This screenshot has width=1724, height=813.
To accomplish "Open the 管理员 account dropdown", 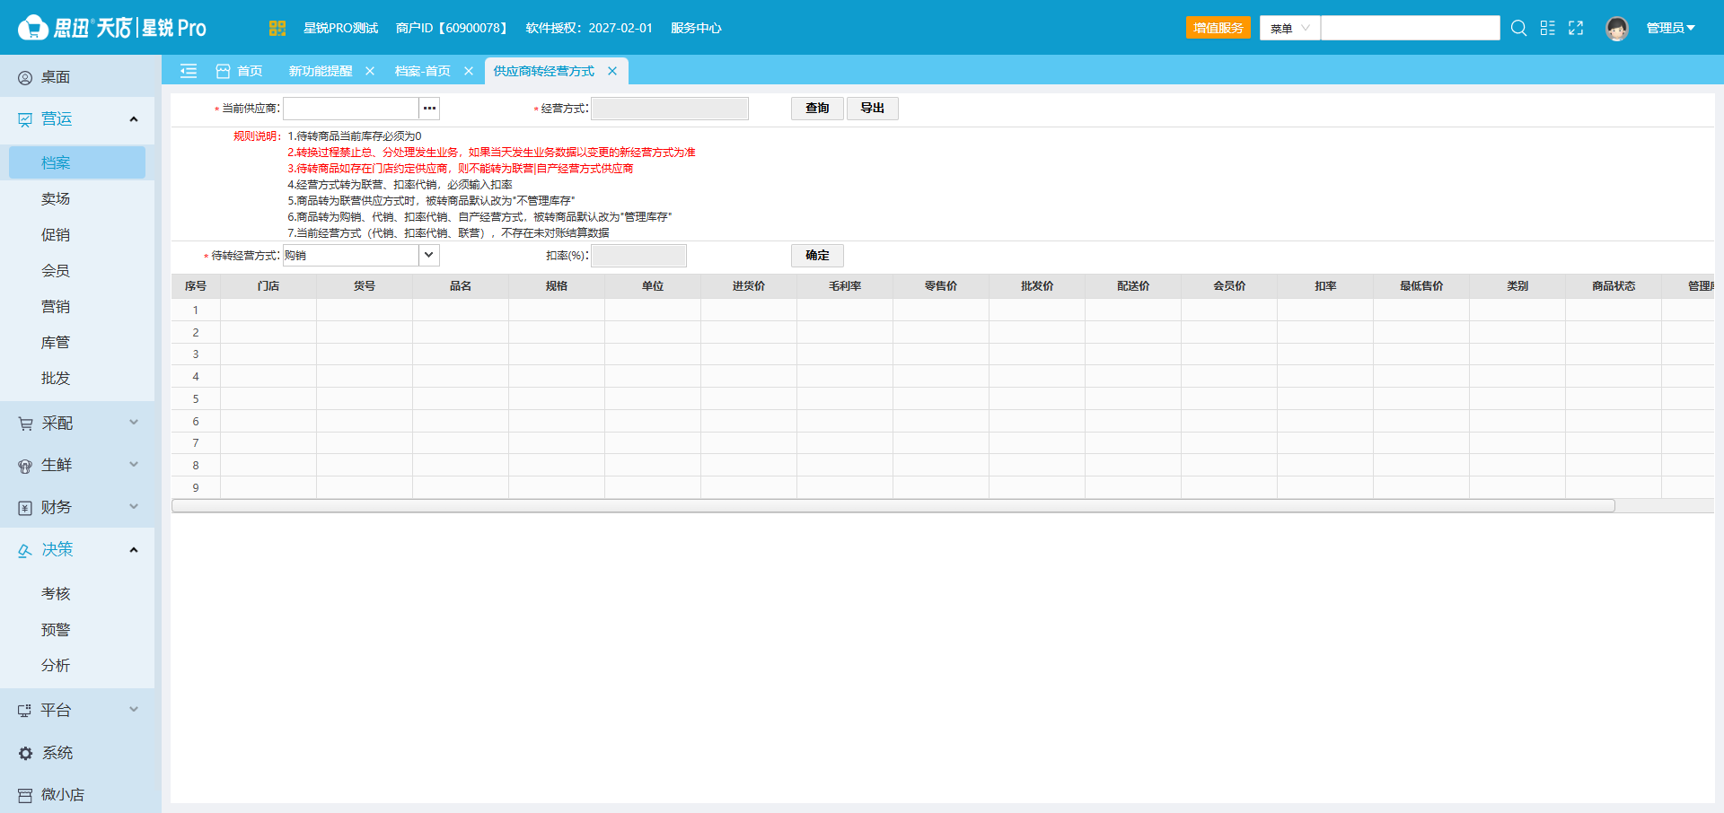I will pos(1670,28).
